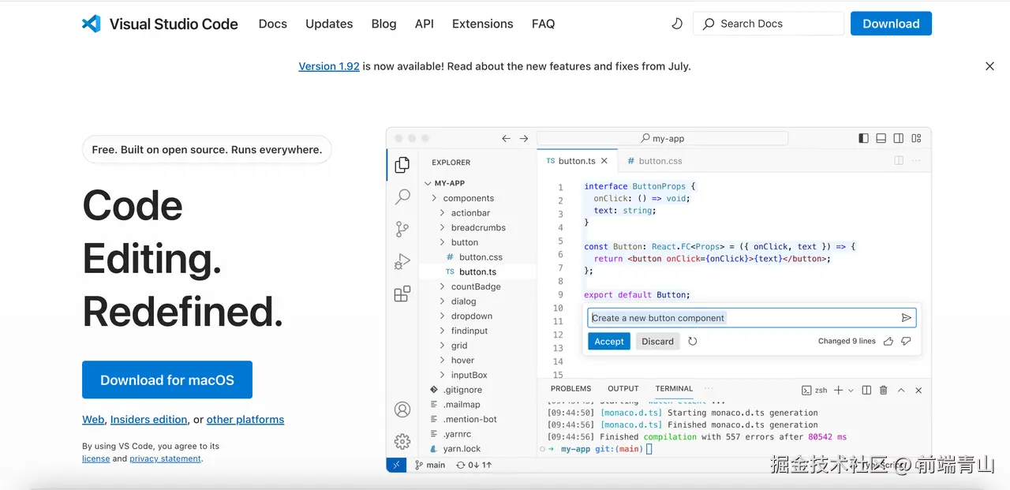Click the zsh terminal shell icon
1010x490 pixels.
click(806, 390)
